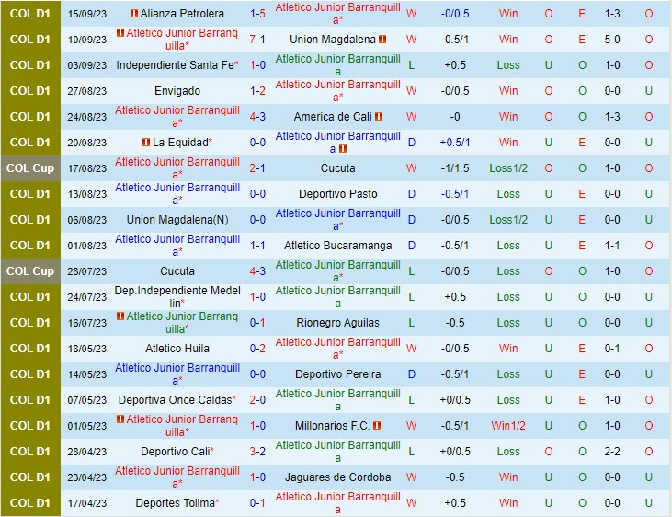Viewport: 672px width, 517px height.
Task: Select the COL Cup label on 17/08/23
Action: coord(30,168)
